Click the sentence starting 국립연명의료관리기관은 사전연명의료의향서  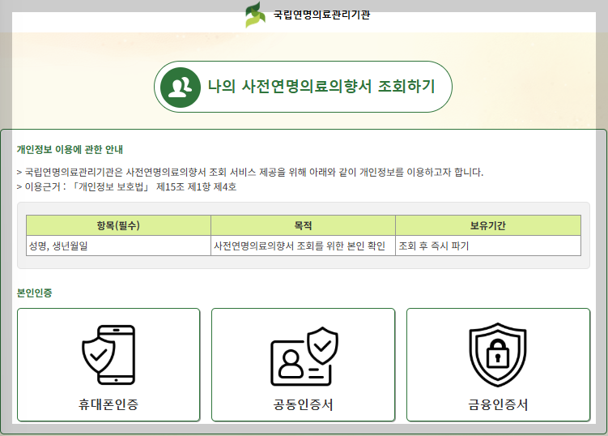coord(250,172)
